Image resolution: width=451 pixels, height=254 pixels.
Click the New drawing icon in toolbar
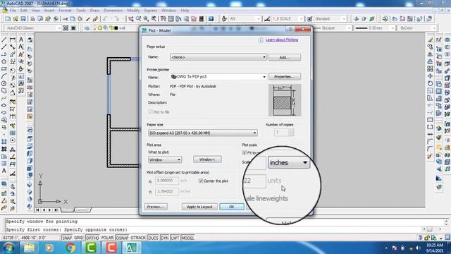coord(8,19)
